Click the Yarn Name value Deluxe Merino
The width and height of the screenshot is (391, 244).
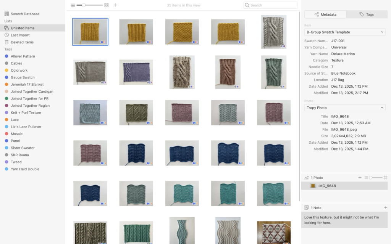[x=343, y=54]
